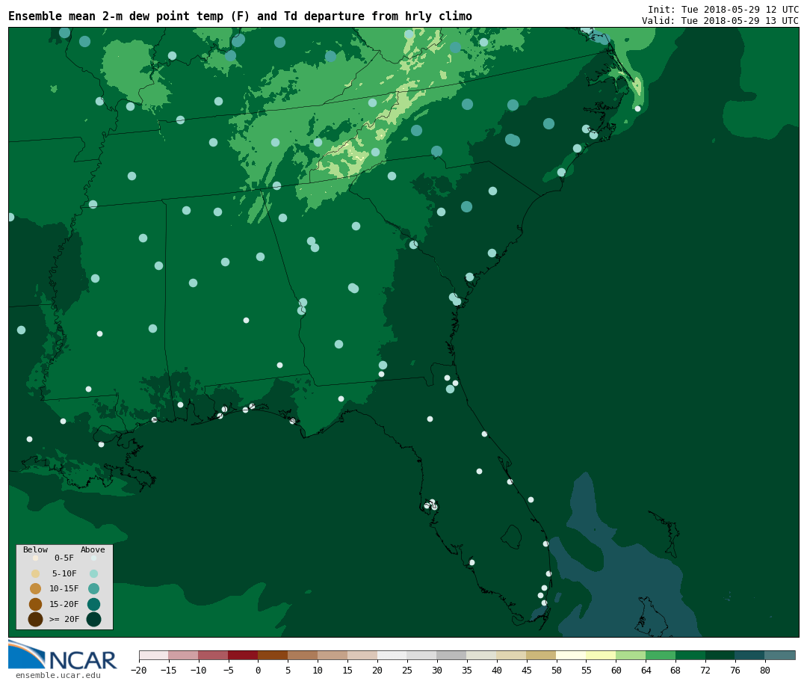The height and width of the screenshot is (684, 807).
Task: Click the 'Above' heading in the legend
Action: pyautogui.click(x=93, y=549)
